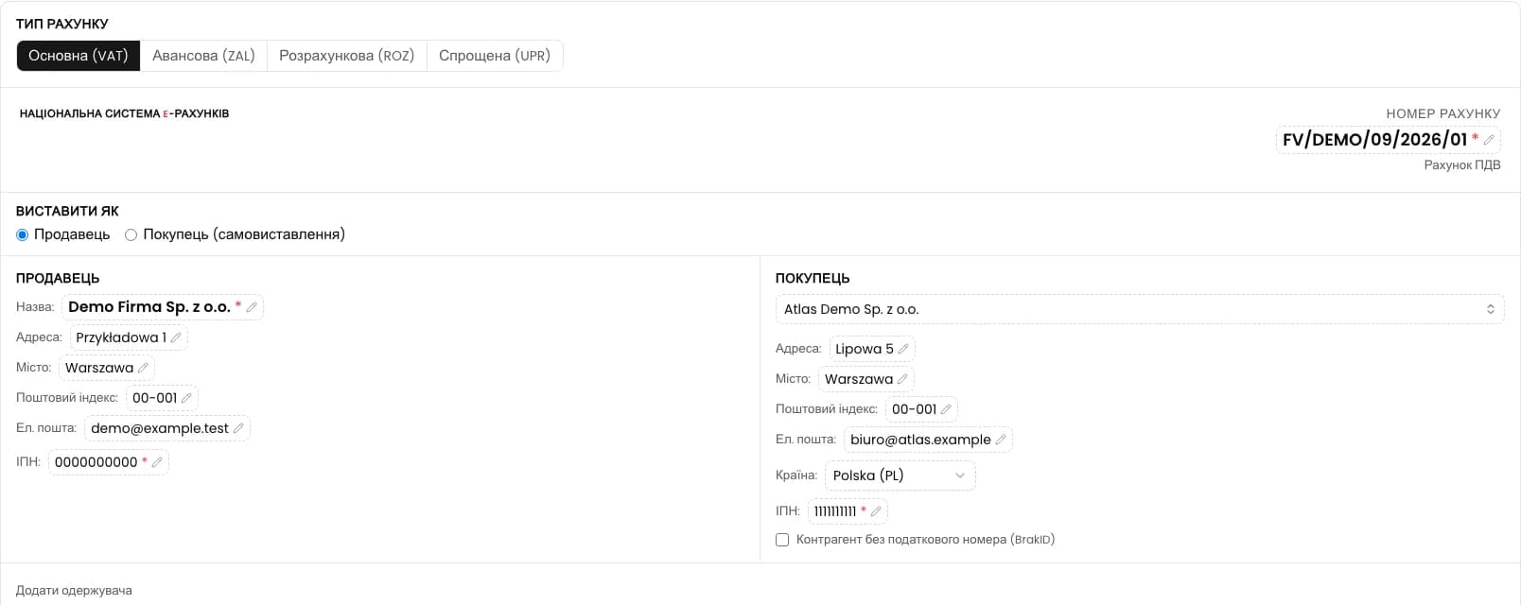The image size is (1521, 605).
Task: Click pencil icon next to invoice number
Action: tap(1489, 140)
